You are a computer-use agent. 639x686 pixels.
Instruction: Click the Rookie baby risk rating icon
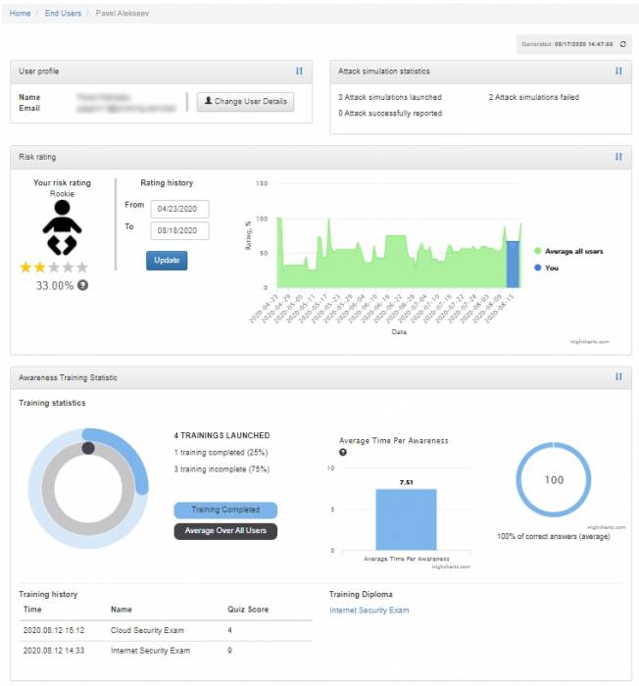pyautogui.click(x=62, y=228)
